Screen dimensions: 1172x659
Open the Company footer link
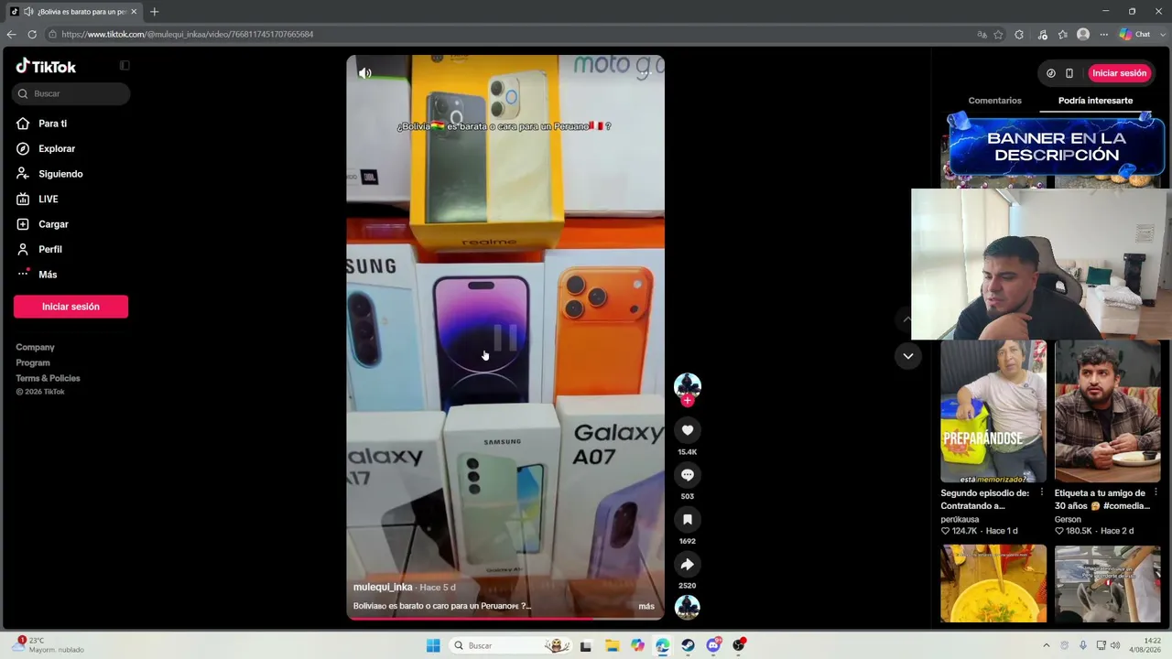[x=35, y=348]
